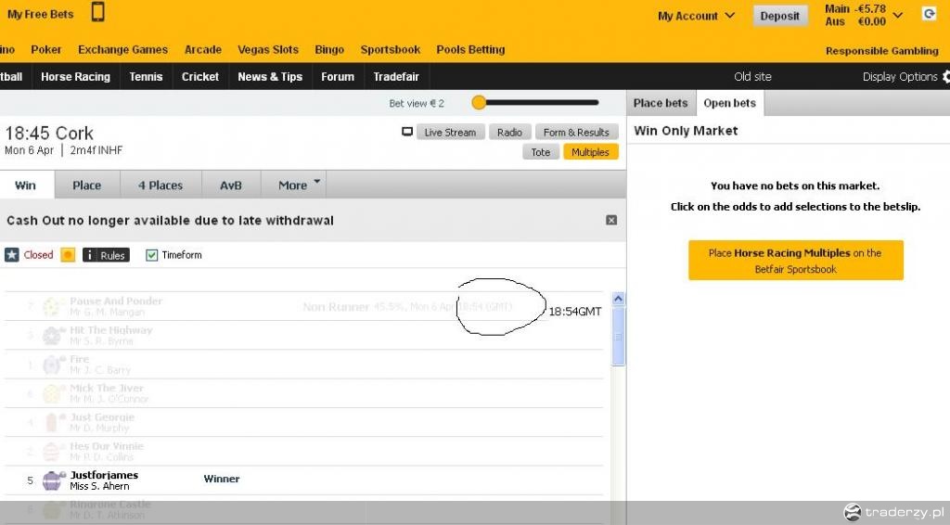Image resolution: width=950 pixels, height=525 pixels.
Task: Switch to the AvB tab
Action: 231,185
